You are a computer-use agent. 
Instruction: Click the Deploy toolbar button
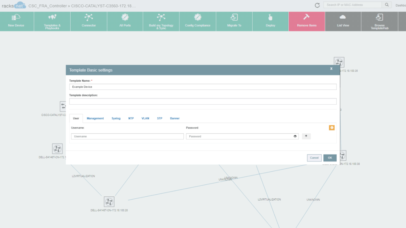point(270,21)
